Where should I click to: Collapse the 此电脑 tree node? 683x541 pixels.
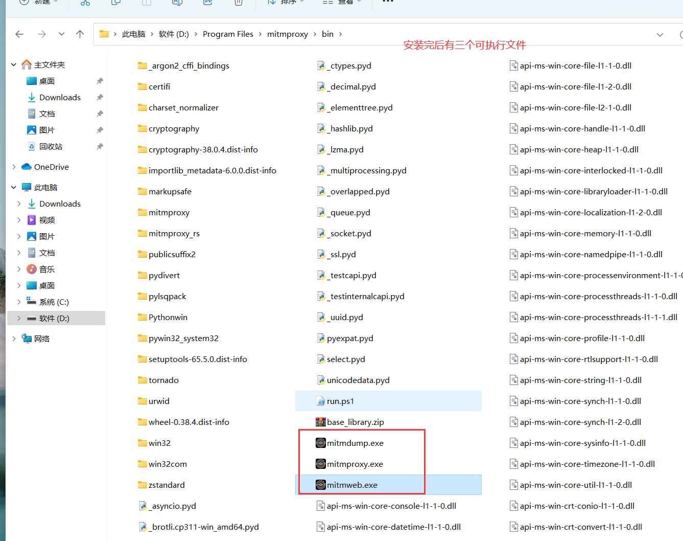pyautogui.click(x=14, y=187)
